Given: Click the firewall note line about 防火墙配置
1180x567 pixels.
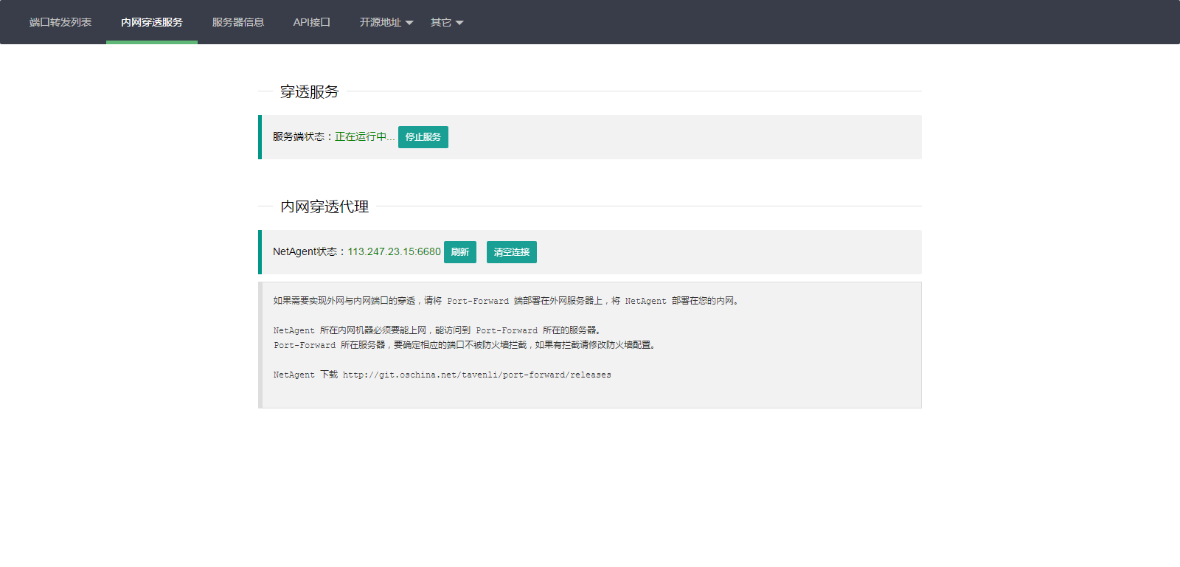Looking at the screenshot, I should [x=465, y=345].
